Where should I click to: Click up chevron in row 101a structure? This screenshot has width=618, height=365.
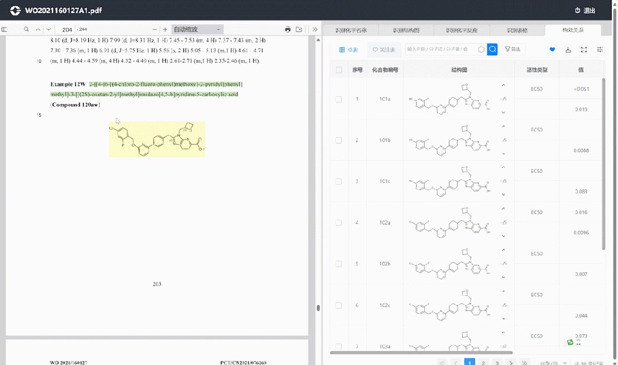(x=503, y=85)
